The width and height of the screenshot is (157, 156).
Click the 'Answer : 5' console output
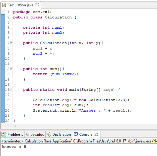[14, 147]
